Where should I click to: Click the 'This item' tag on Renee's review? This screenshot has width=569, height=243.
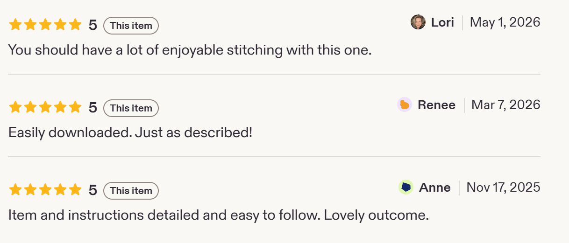click(x=131, y=108)
